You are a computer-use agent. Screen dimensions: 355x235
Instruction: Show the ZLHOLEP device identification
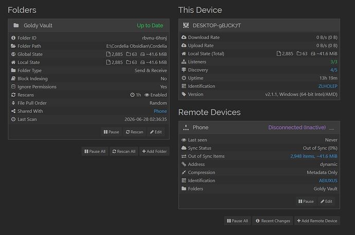click(x=328, y=86)
